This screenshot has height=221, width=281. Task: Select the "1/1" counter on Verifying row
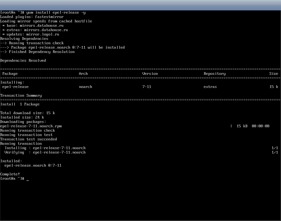[x=275, y=152]
